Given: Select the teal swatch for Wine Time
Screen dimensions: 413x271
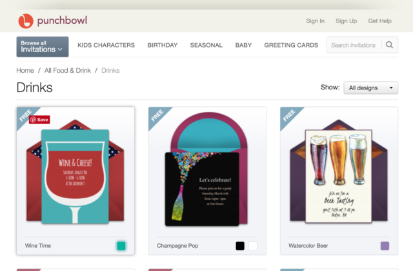Looking at the screenshot, I should (121, 246).
